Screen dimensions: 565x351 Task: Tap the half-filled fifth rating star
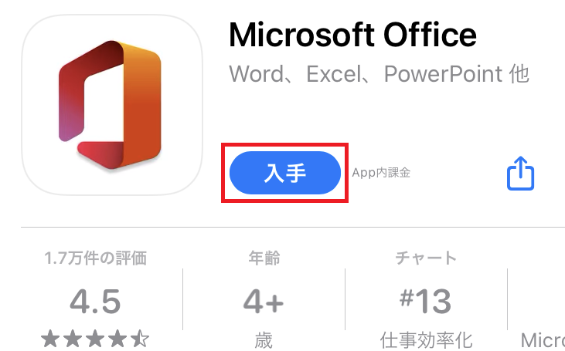(139, 339)
